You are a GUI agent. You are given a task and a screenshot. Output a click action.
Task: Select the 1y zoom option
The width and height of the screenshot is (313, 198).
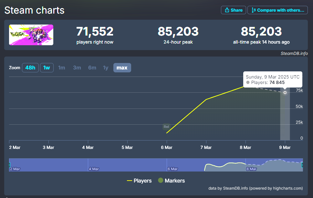[x=106, y=68]
